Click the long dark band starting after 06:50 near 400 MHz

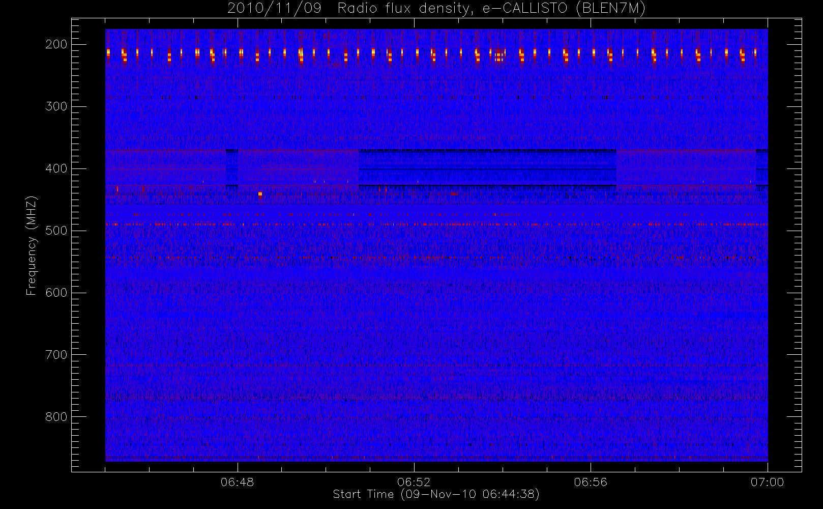tap(487, 169)
